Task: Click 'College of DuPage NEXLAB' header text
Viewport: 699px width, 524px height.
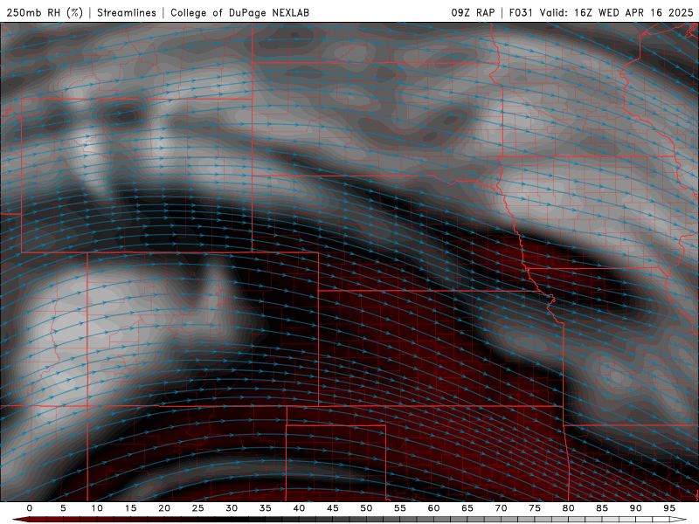Action: point(239,12)
